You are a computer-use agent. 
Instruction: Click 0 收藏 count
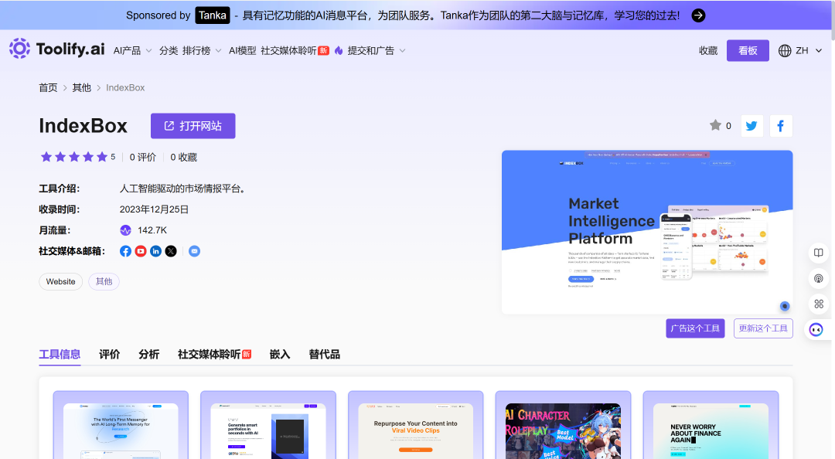pos(184,157)
